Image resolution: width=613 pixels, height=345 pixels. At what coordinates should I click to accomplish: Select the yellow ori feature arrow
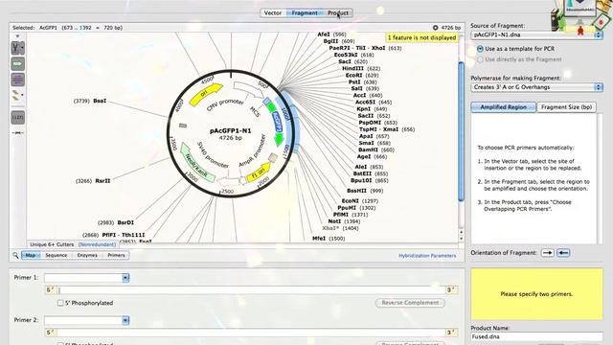click(206, 94)
